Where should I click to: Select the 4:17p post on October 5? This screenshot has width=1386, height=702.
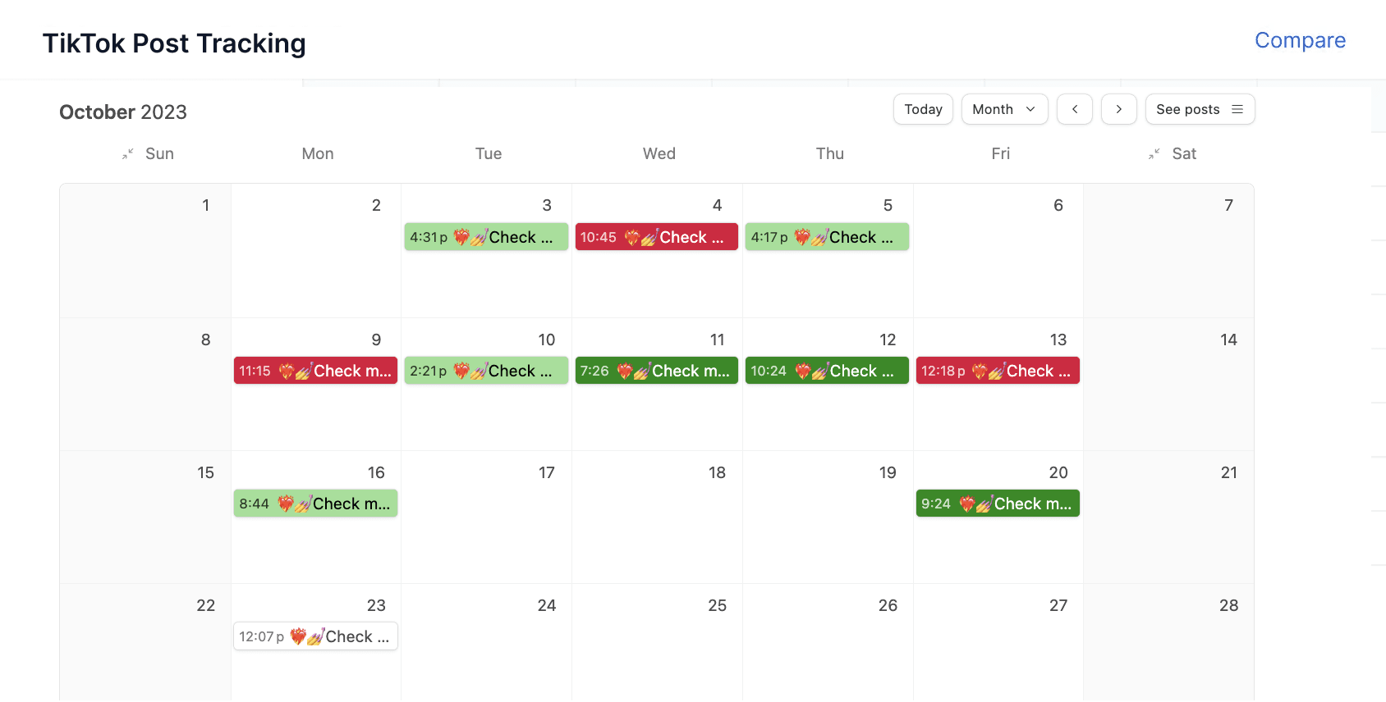[827, 237]
